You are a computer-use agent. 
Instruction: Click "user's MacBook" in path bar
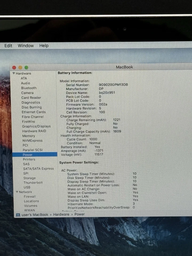point(35,214)
